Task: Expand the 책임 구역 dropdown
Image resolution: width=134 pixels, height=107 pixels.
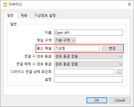Action: coord(65,41)
